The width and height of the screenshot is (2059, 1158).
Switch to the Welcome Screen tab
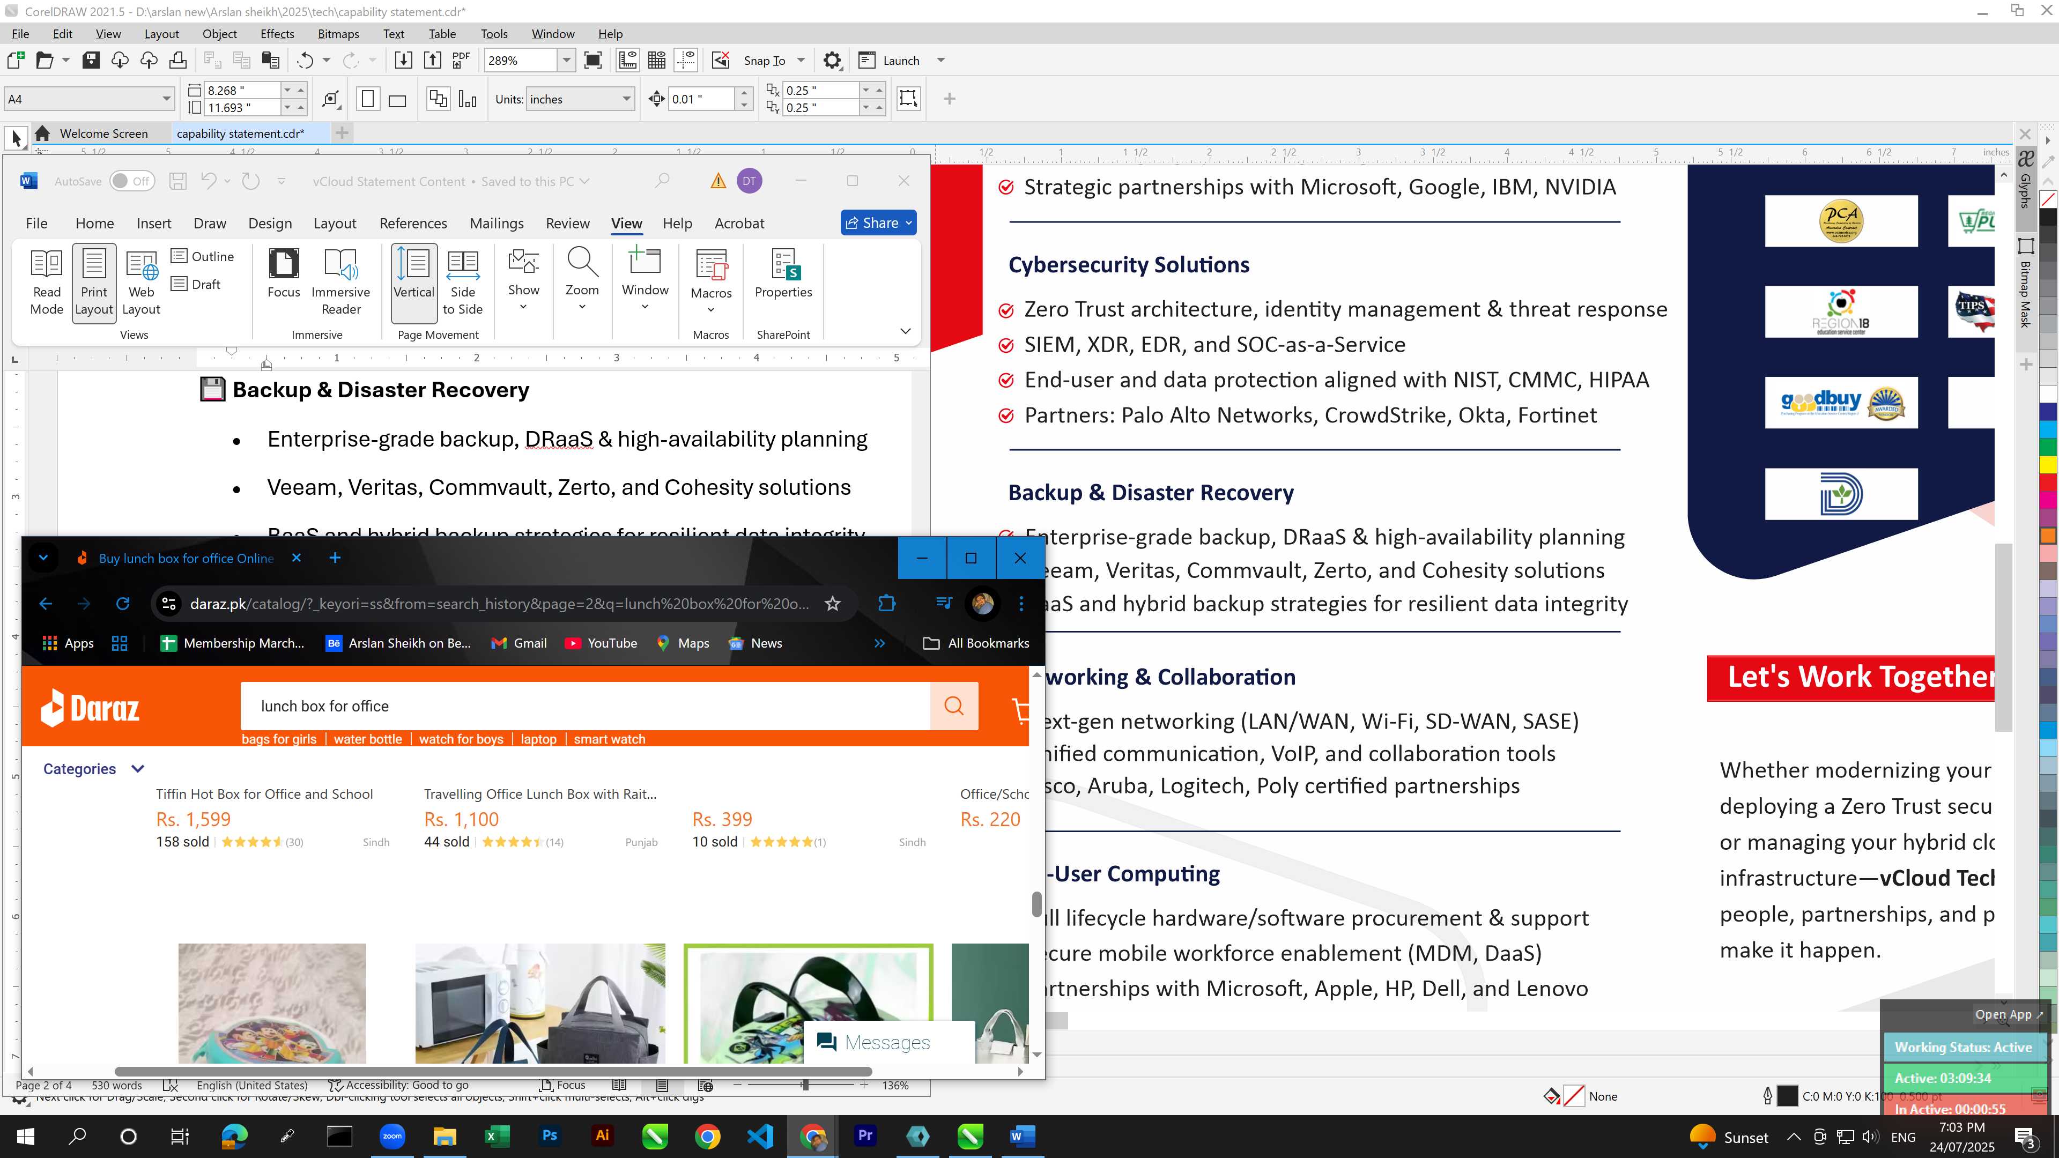point(103,133)
